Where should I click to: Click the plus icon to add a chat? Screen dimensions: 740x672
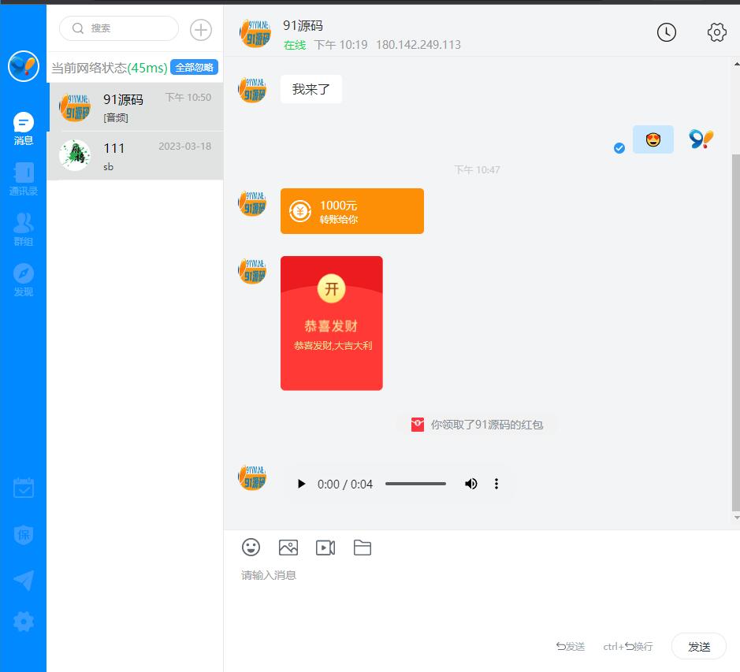[x=201, y=30]
